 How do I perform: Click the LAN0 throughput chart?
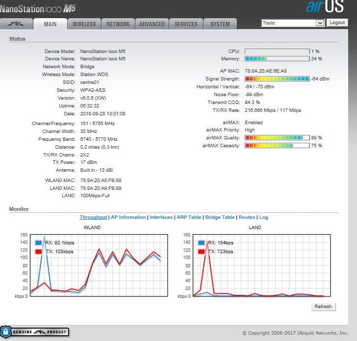262,265
